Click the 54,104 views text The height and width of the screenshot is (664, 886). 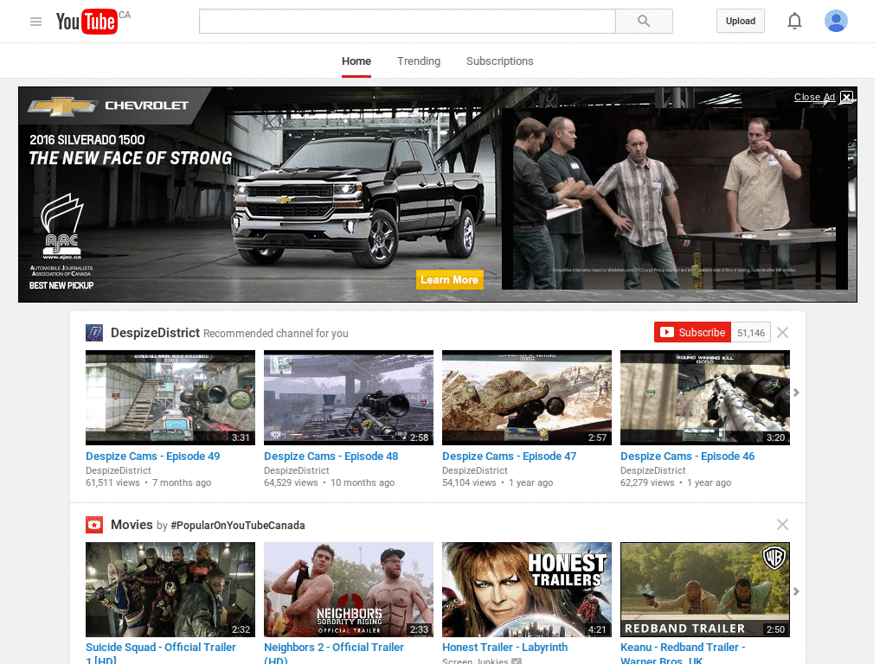click(x=469, y=482)
